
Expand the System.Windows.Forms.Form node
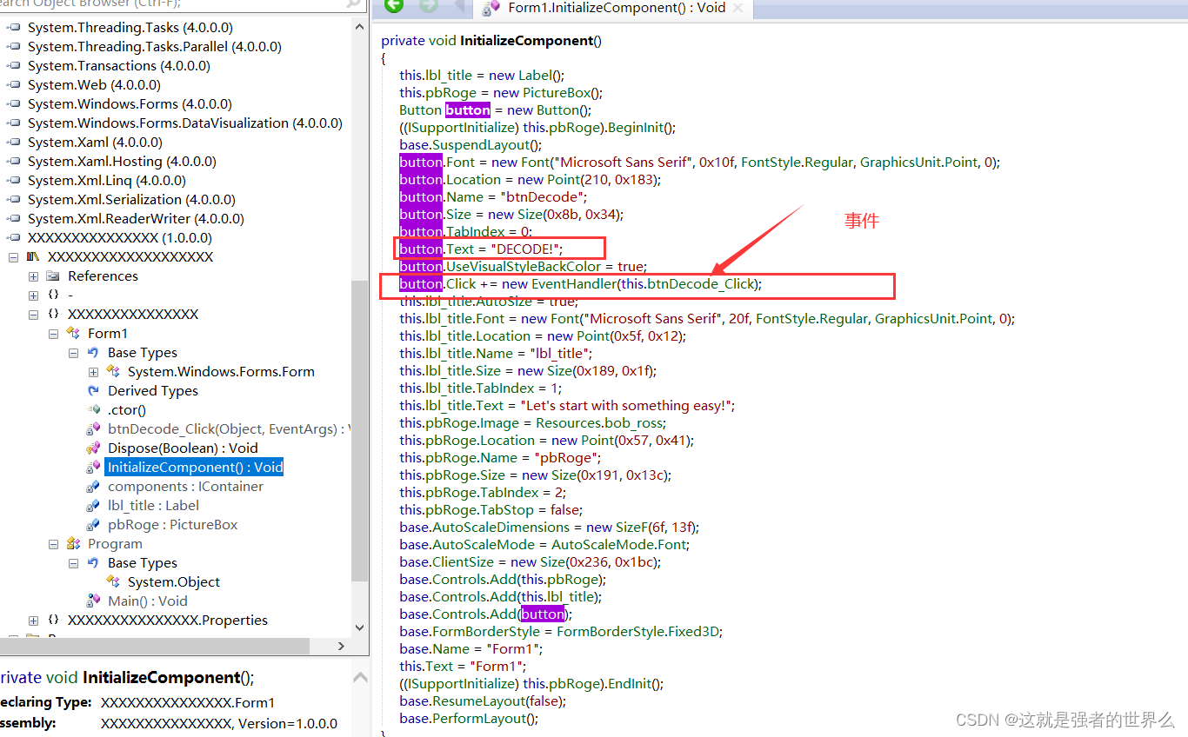94,372
